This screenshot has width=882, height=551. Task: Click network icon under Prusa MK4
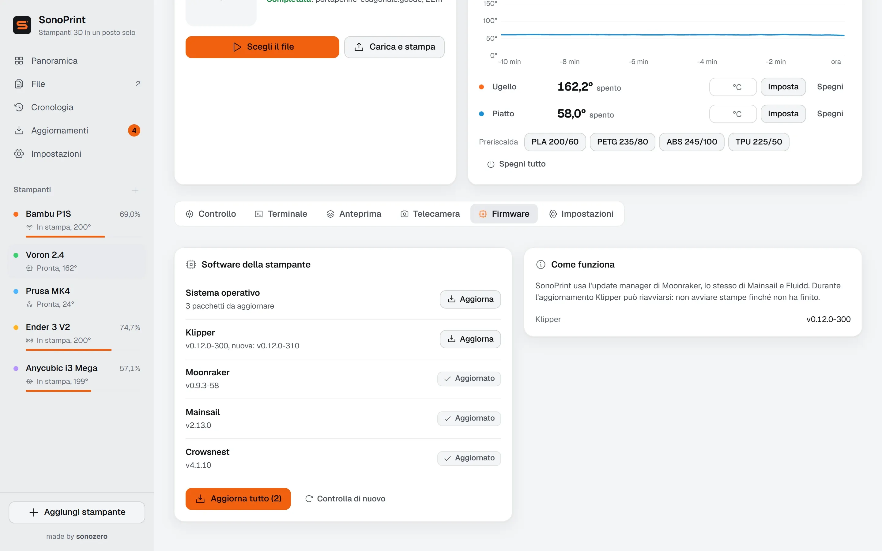click(x=29, y=304)
